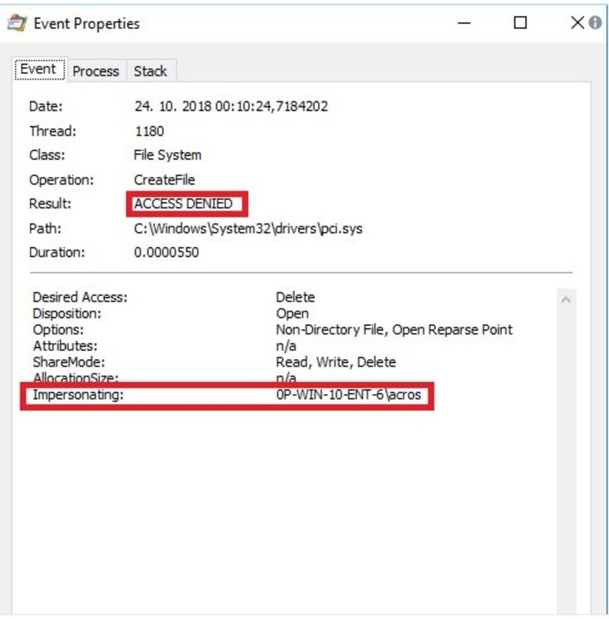Select the Duration value 0.0000550
Image resolution: width=609 pixels, height=619 pixels.
pos(166,252)
